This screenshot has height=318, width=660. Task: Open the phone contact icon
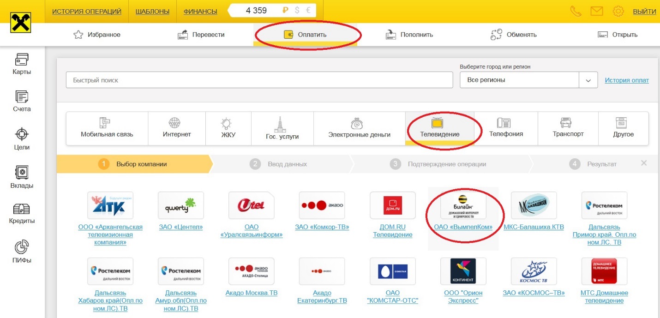(x=576, y=11)
